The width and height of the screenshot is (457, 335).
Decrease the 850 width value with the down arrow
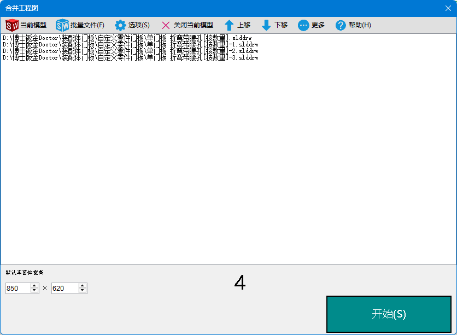coord(34,290)
